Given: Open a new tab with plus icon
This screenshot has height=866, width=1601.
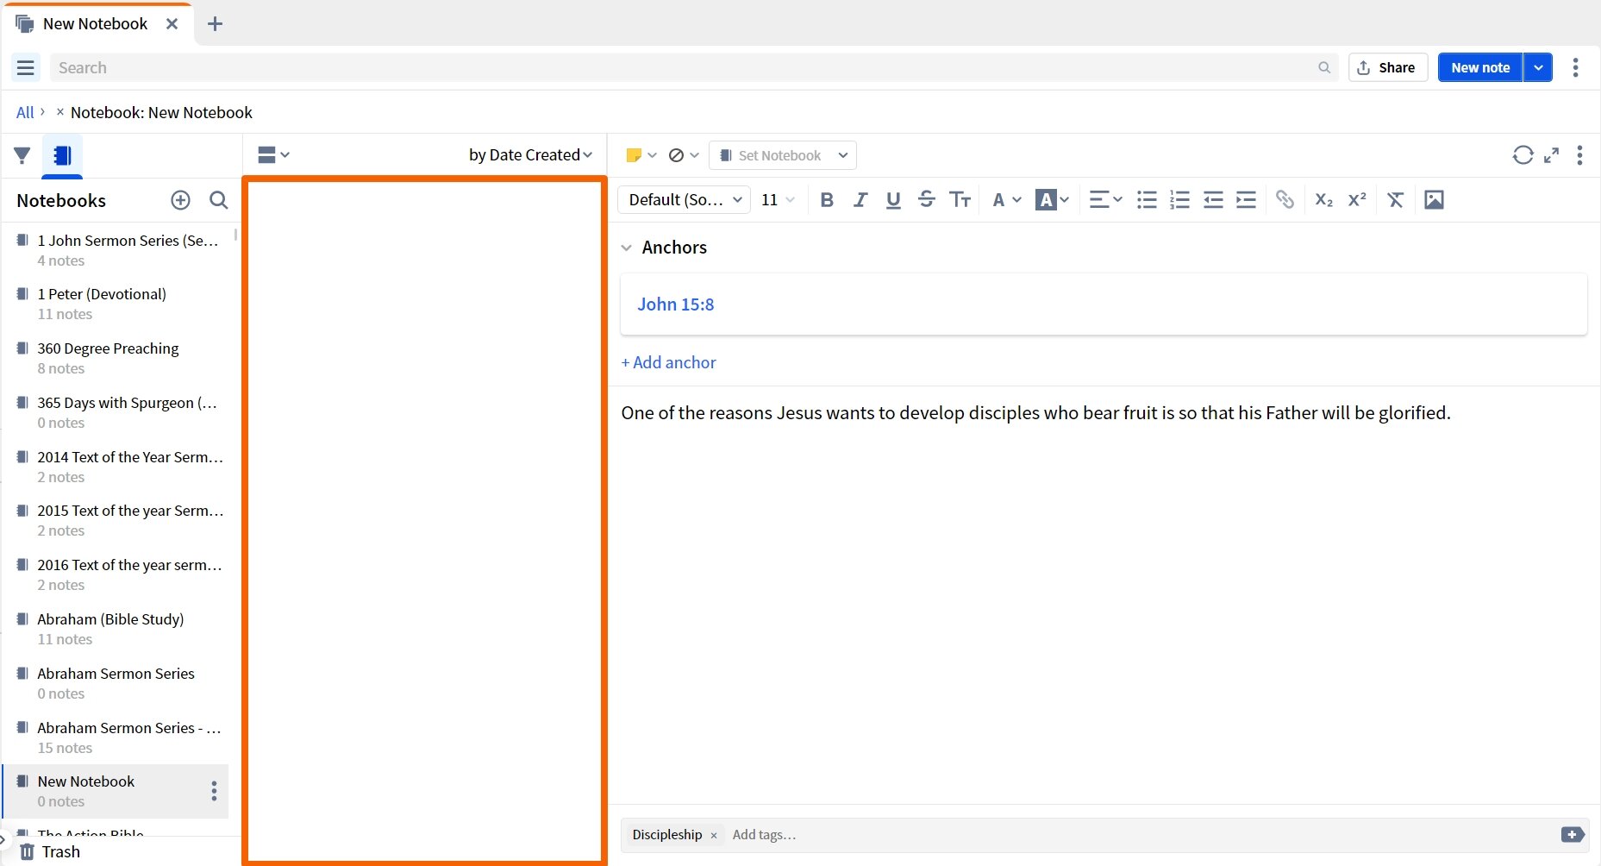Looking at the screenshot, I should [216, 24].
